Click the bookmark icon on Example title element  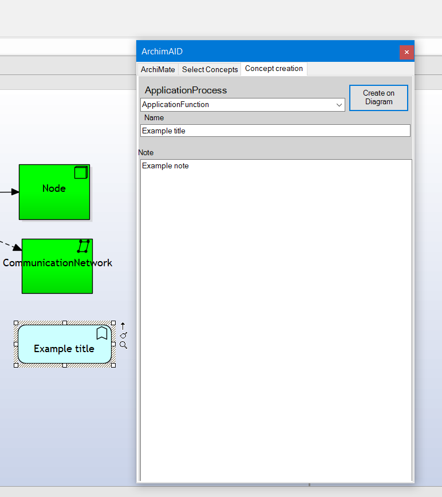[x=102, y=333]
